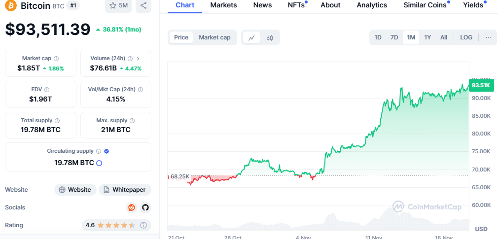The height and width of the screenshot is (239, 498).
Task: Open Max. supply info icon
Action: click(132, 121)
